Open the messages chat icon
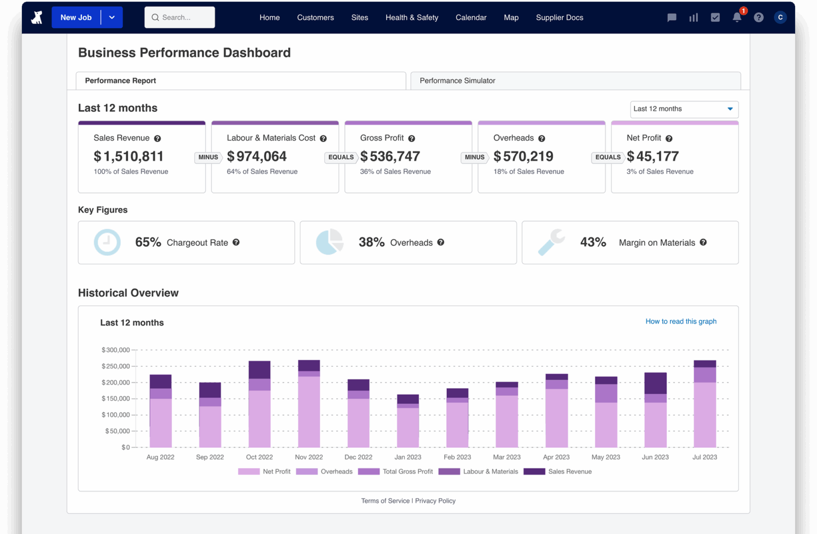817x534 pixels. click(x=671, y=17)
